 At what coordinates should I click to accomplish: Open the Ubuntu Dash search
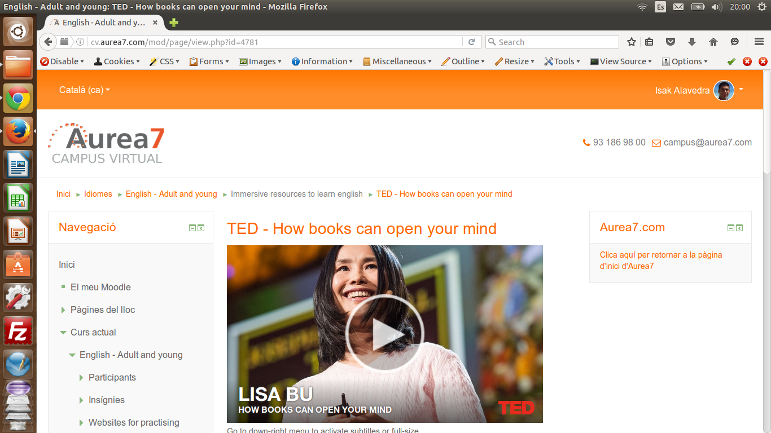pos(19,32)
